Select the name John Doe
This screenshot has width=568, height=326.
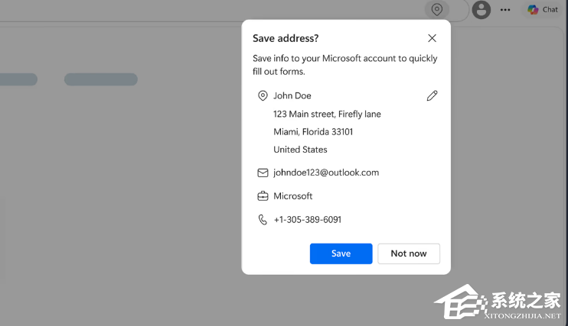click(x=292, y=95)
